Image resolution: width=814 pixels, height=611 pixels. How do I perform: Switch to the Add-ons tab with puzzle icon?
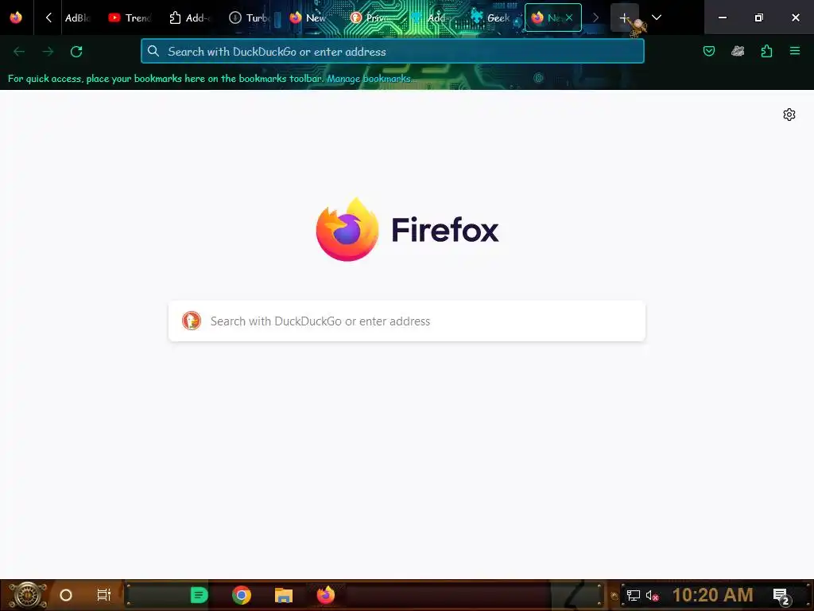point(190,18)
